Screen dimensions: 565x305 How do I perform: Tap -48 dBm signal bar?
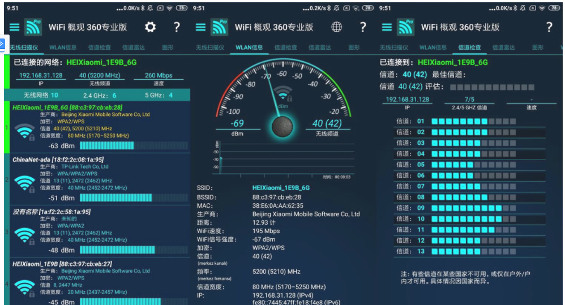tap(134, 250)
